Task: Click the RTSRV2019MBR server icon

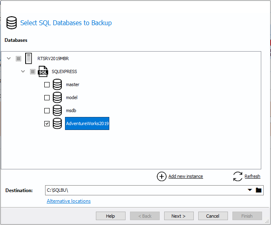Action: click(x=28, y=58)
